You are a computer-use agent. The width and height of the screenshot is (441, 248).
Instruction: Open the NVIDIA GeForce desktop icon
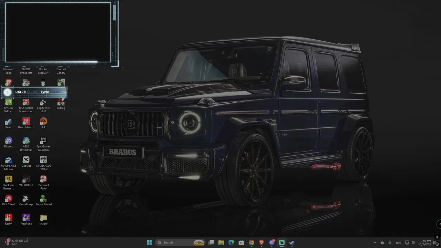click(x=9, y=105)
